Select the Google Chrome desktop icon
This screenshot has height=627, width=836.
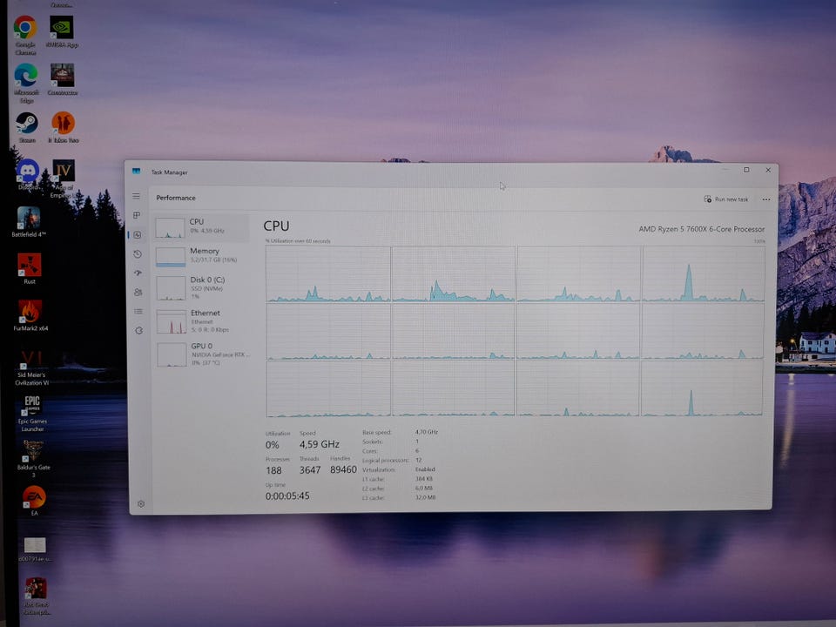(x=25, y=35)
